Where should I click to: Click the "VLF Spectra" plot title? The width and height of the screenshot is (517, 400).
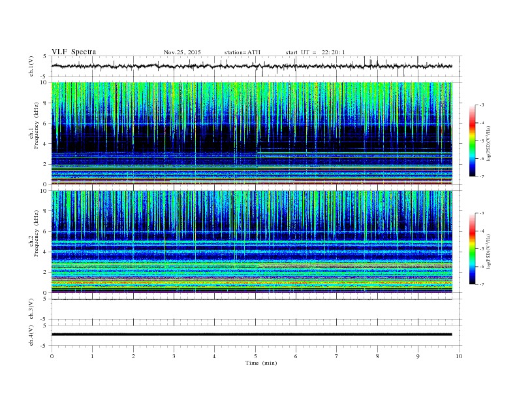(x=74, y=52)
